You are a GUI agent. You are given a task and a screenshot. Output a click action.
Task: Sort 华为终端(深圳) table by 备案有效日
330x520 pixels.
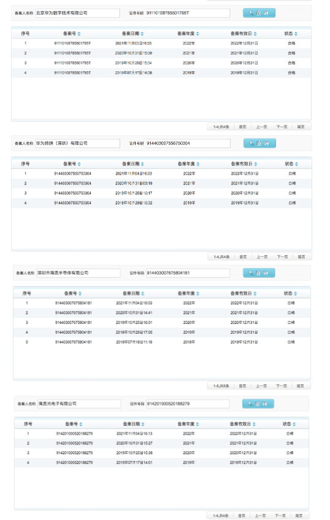244,164
